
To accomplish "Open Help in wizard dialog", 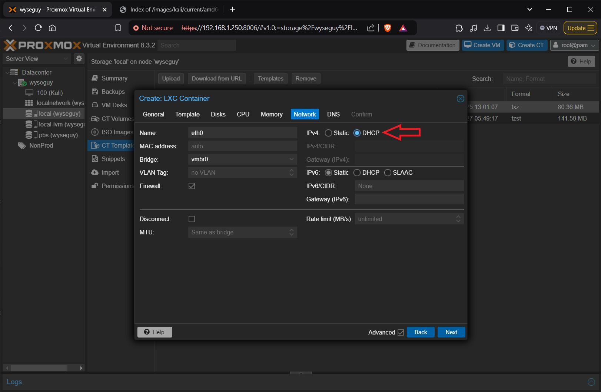I will pos(155,332).
